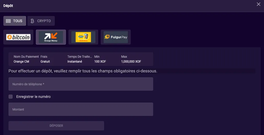Click the Max column header
Image resolution: width=264 pixels, height=135 pixels.
(x=124, y=57)
